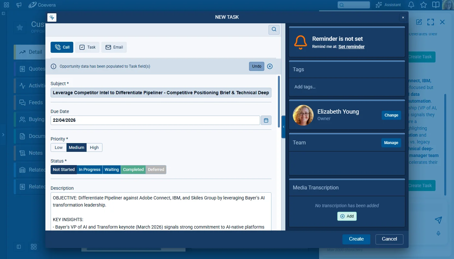Cancel the new task dialog

[389, 239]
